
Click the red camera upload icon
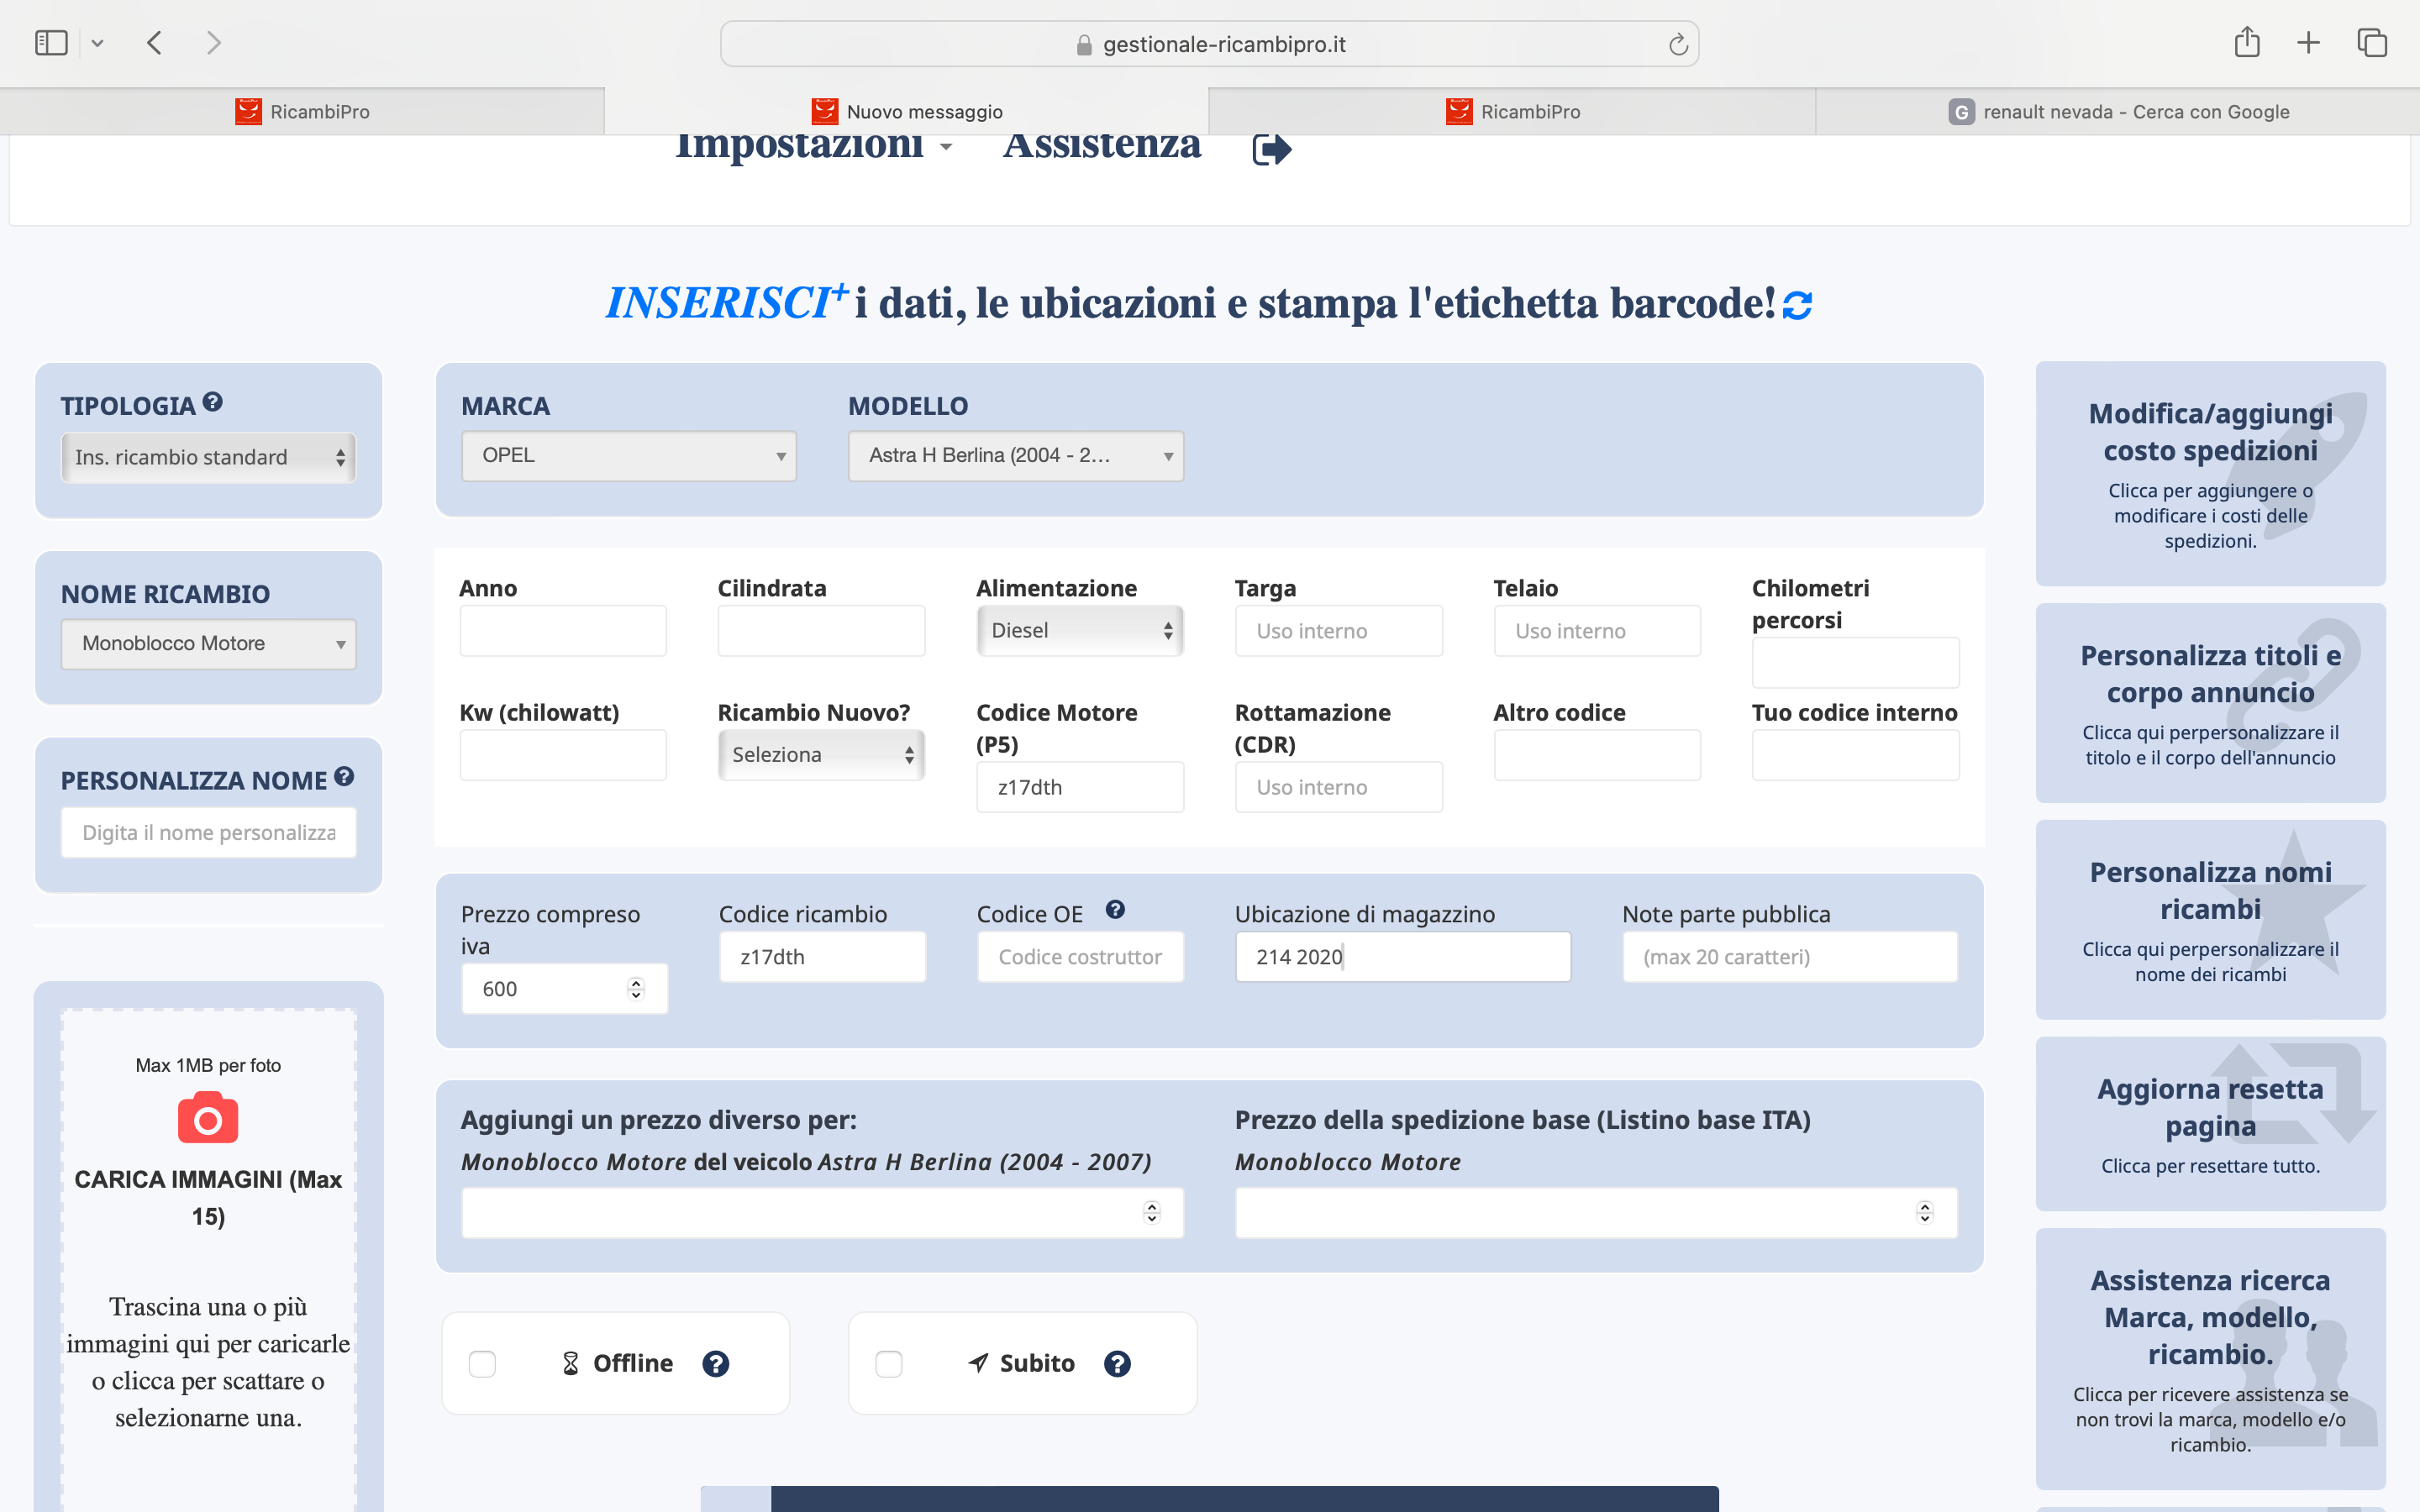(x=208, y=1118)
